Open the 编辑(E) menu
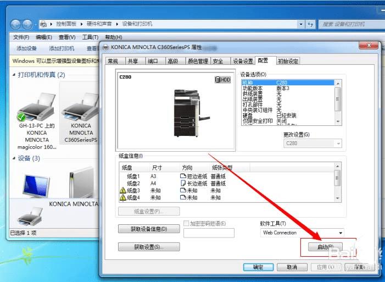Image resolution: width=385 pixels, height=282 pixels. 44,37
